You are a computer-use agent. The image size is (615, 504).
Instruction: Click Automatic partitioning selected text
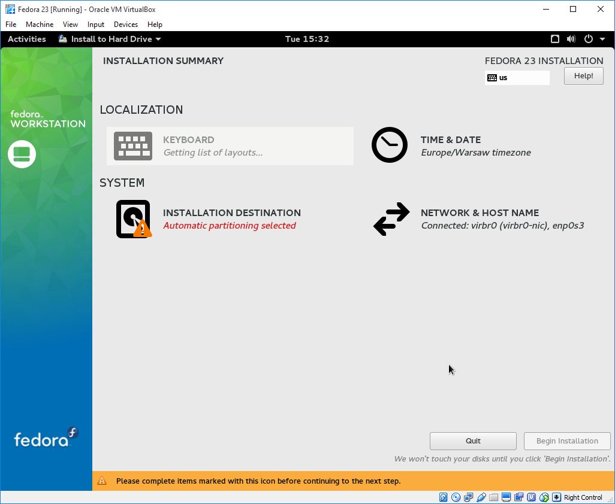tap(230, 226)
